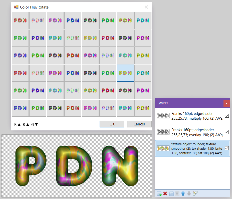
Task: Close the Layers panel
Action: click(x=226, y=103)
